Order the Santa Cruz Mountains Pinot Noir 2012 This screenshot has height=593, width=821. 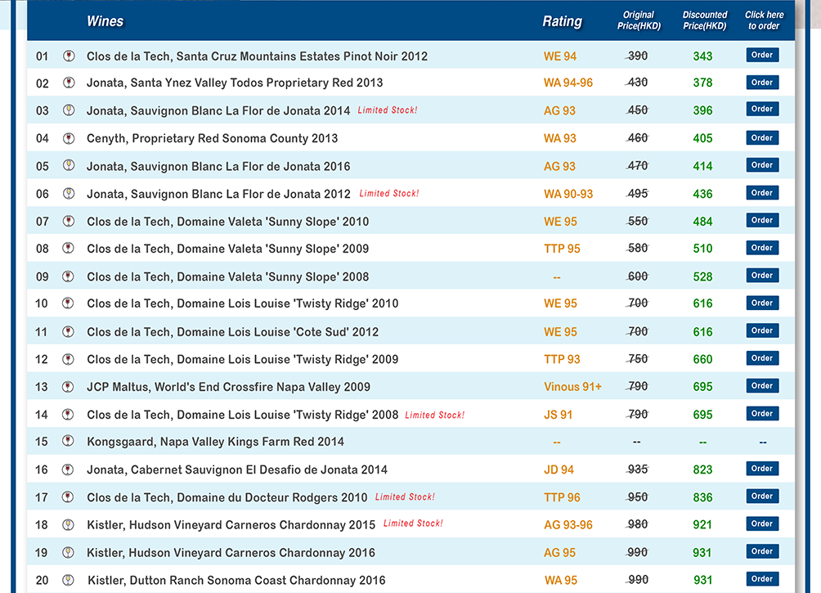pyautogui.click(x=762, y=55)
